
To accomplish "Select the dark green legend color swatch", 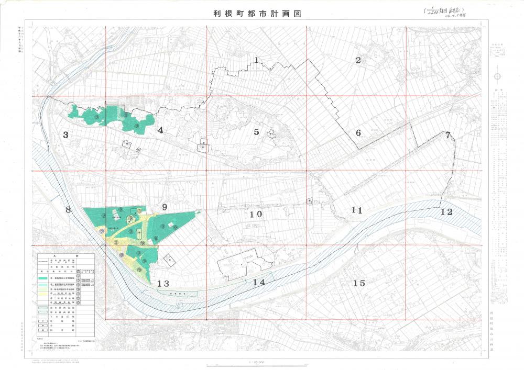I will coord(44,278).
